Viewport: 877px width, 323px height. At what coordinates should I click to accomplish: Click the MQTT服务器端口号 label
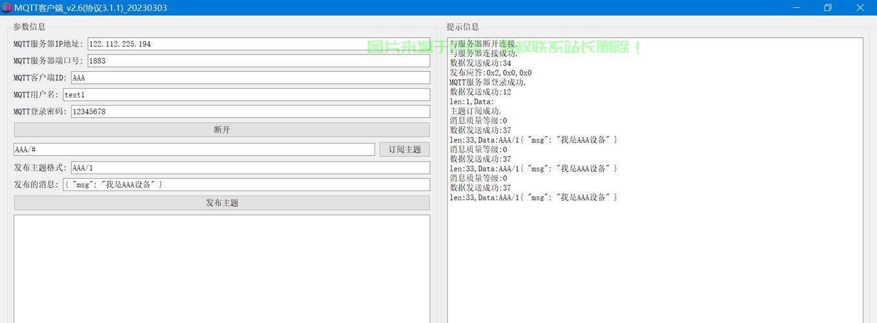pyautogui.click(x=48, y=61)
